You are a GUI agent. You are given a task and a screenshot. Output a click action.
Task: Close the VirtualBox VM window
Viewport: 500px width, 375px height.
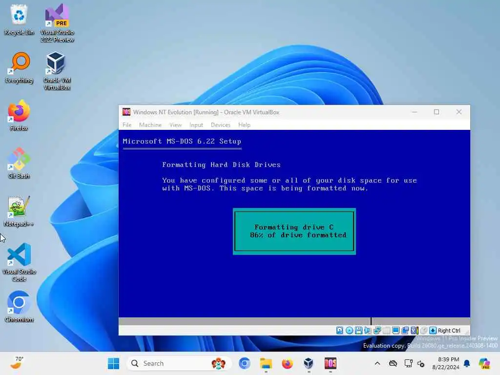(x=459, y=112)
